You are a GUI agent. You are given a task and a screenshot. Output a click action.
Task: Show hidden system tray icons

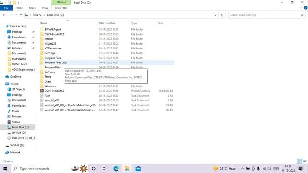coord(242,169)
